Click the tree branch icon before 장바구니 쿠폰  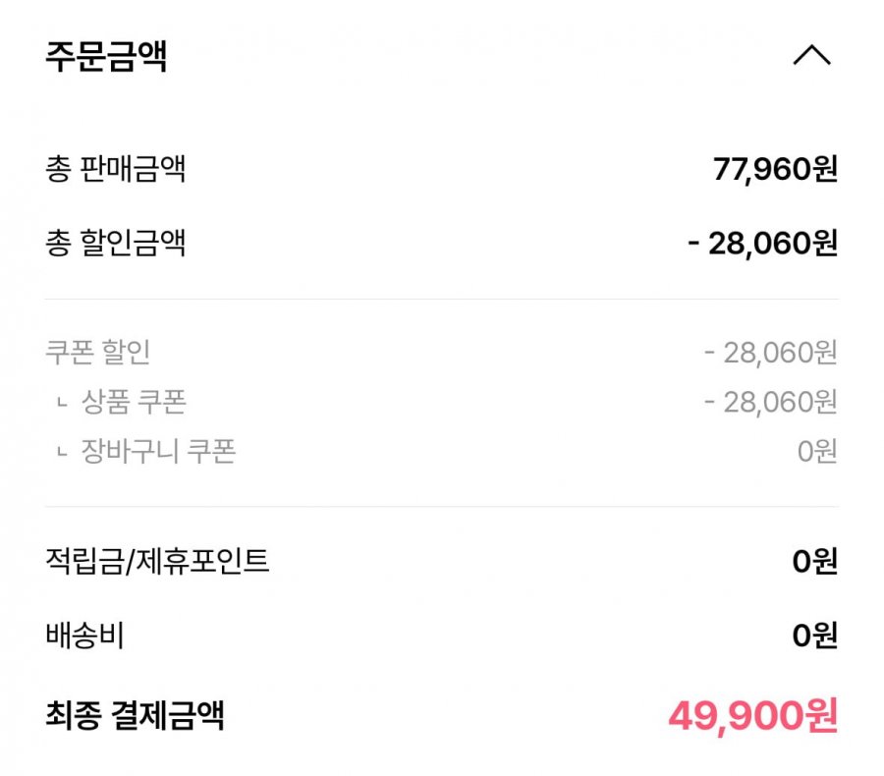coord(62,452)
